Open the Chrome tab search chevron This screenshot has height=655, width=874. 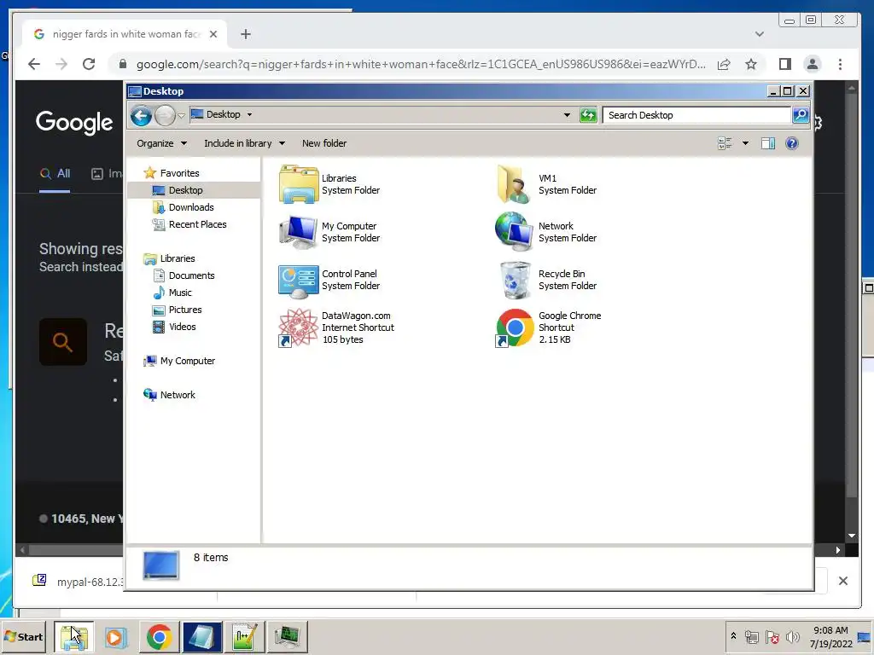pos(759,34)
